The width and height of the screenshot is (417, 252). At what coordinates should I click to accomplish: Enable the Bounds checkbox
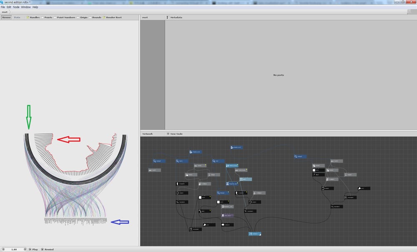[90, 18]
